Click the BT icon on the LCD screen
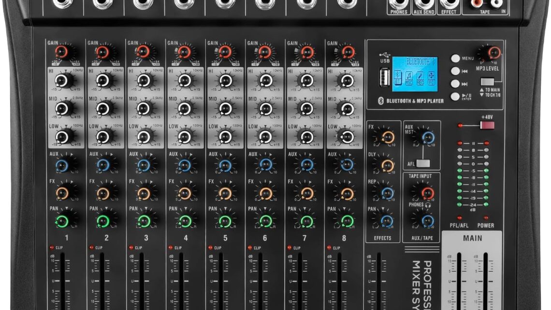Screen dimensions: 551x310 pyautogui.click(x=398, y=77)
